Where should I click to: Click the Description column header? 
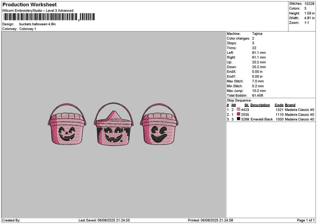(x=260, y=105)
